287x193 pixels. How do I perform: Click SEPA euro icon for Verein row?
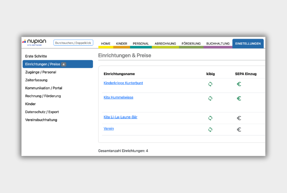point(239,129)
